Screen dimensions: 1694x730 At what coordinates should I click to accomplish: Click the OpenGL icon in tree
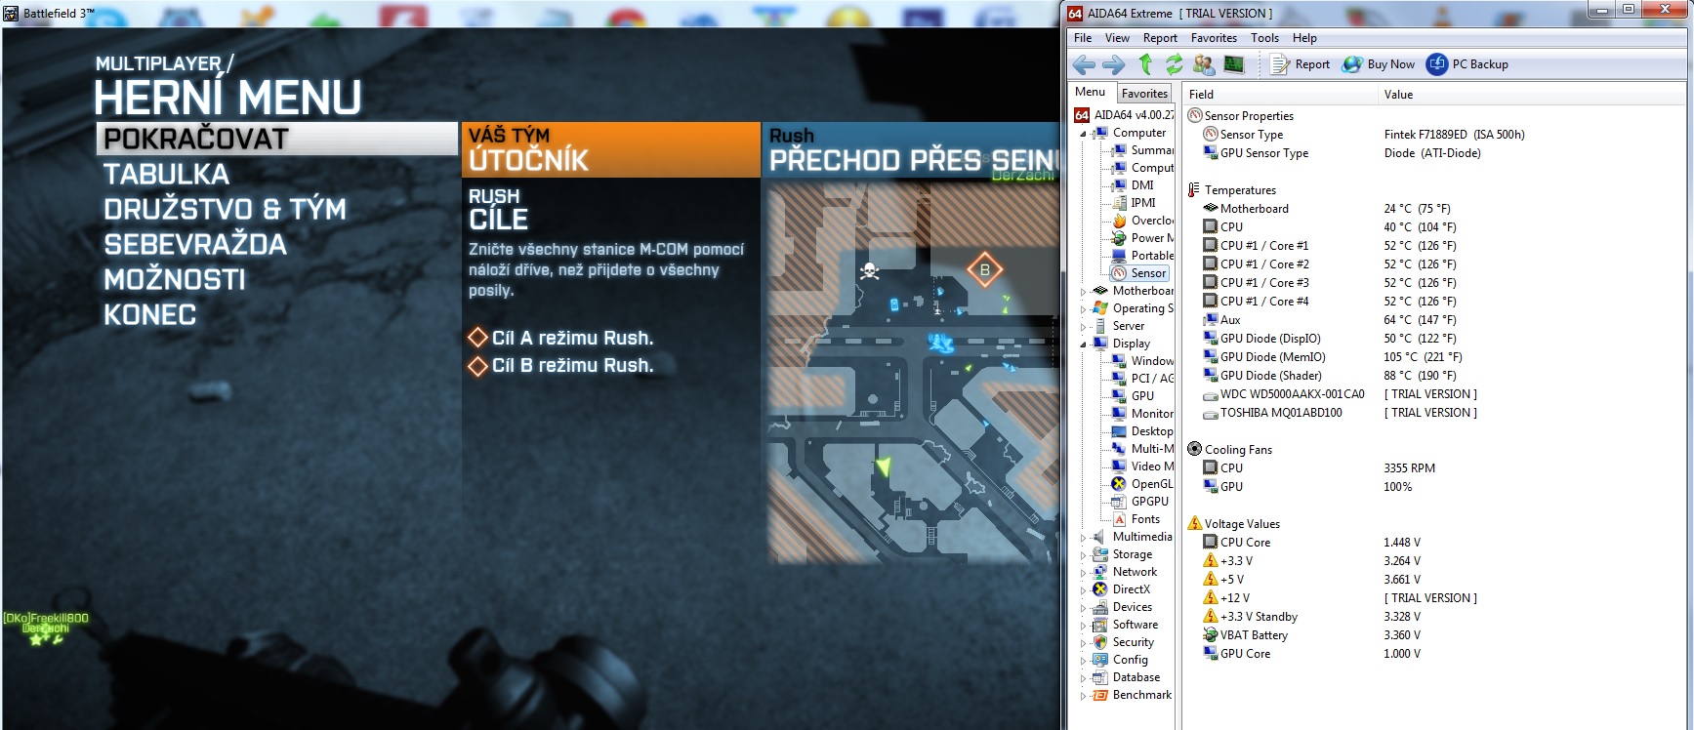coord(1120,484)
